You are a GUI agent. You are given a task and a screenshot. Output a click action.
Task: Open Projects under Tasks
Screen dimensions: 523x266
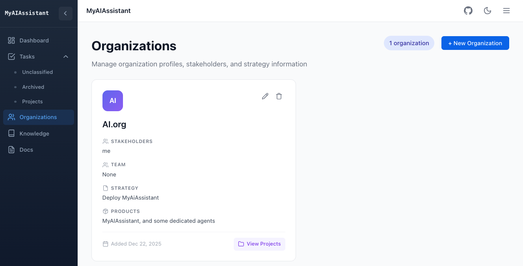click(32, 102)
